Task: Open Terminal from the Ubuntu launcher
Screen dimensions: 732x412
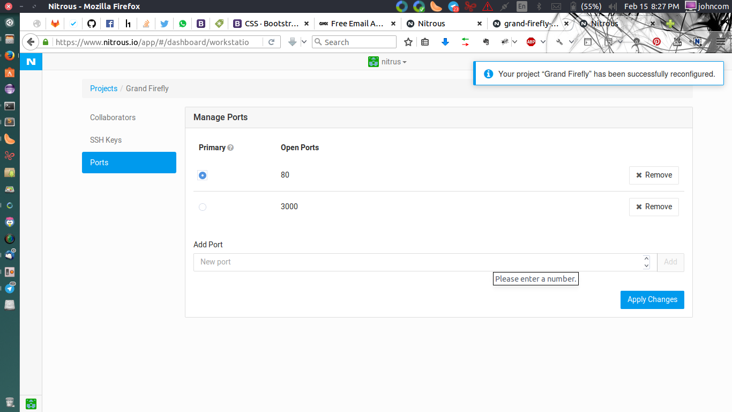Action: click(x=10, y=106)
